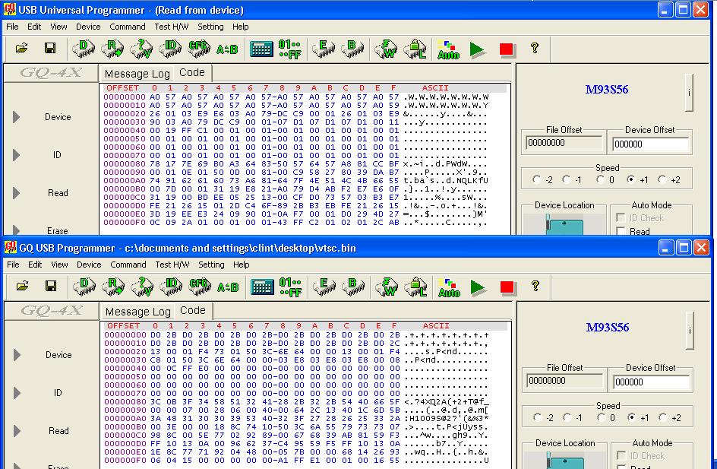
Task: Click the Blank check (B chip) icon in USB Universal Programmer window
Action: click(x=352, y=49)
